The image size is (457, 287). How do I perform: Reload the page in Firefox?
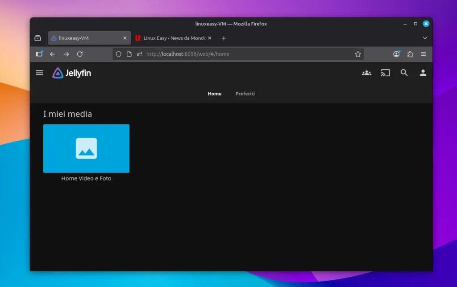[80, 54]
